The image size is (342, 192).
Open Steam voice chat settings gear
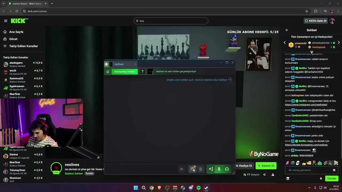point(108,72)
